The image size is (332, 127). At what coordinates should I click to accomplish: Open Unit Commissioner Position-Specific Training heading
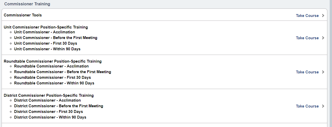click(x=46, y=27)
